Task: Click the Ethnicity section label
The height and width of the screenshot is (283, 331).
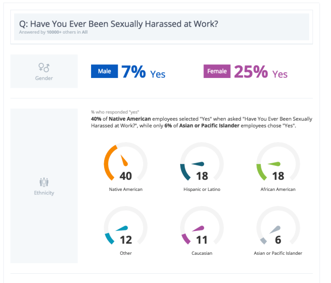Action: coord(44,193)
